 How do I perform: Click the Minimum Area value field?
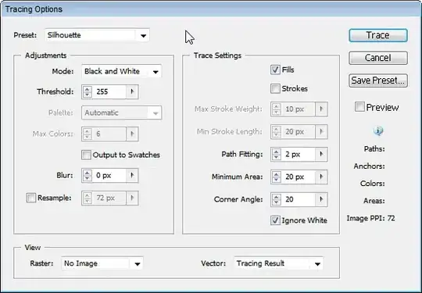pyautogui.click(x=299, y=177)
